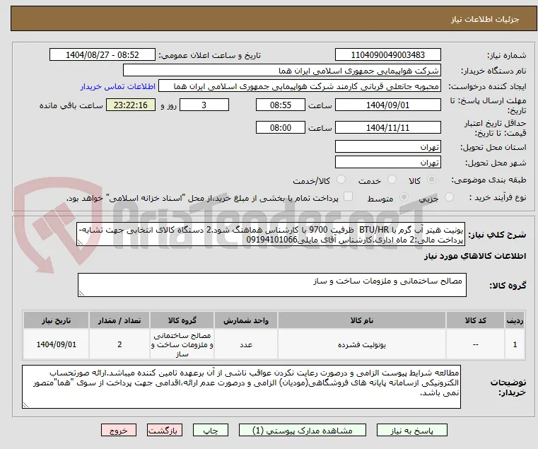Click the گروه کالا table column header
Image resolution: width=538 pixels, height=449 pixels.
pyautogui.click(x=182, y=320)
